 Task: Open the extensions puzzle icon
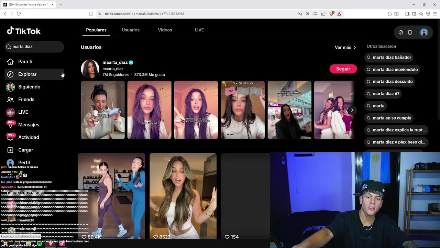pyautogui.click(x=389, y=14)
